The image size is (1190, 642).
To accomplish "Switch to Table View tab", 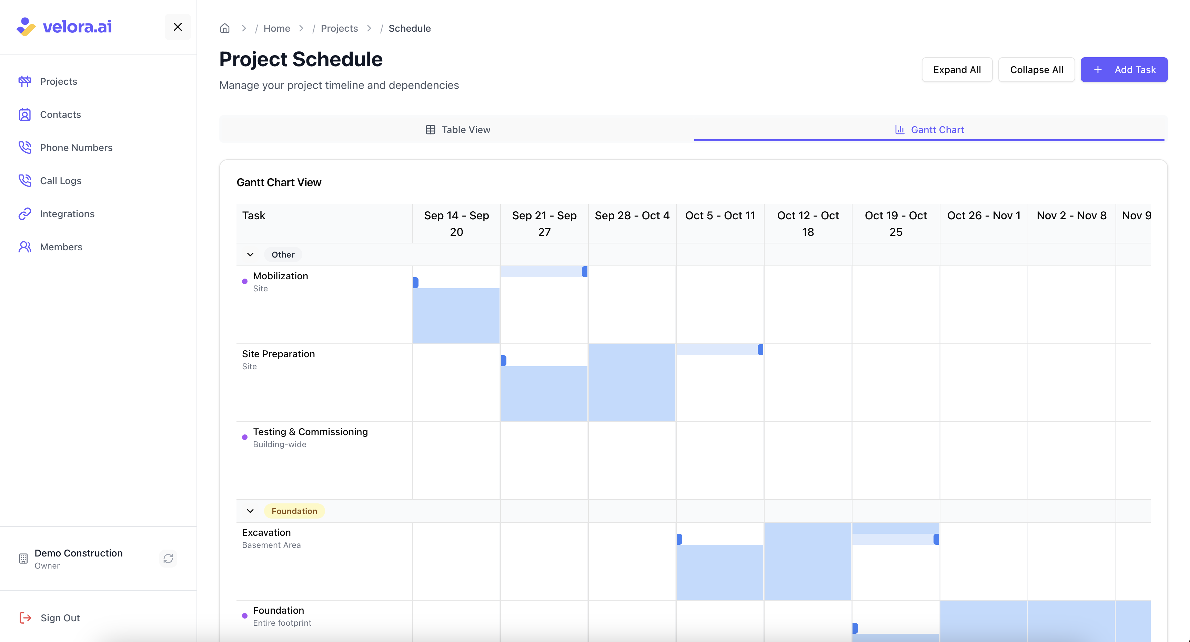I will [457, 130].
